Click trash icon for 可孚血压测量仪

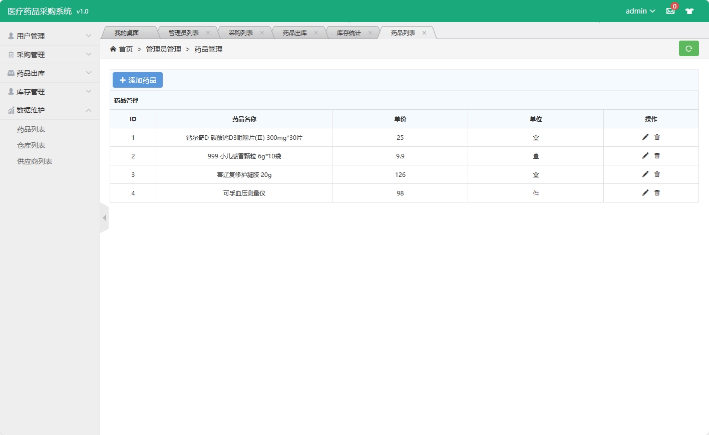point(657,193)
